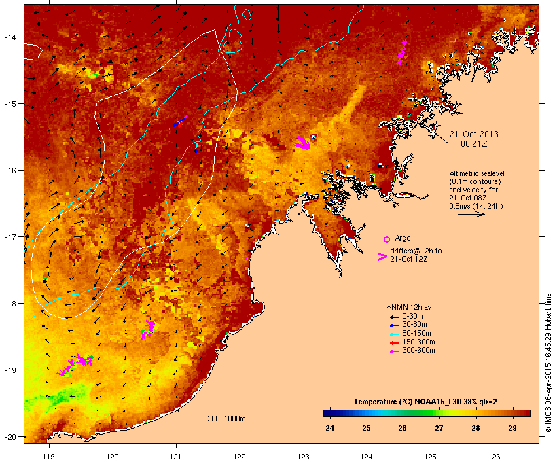Click the small cyan closed contour near 121.8E, 14S
Image resolution: width=557 pixels, height=462 pixels.
coord(233,41)
